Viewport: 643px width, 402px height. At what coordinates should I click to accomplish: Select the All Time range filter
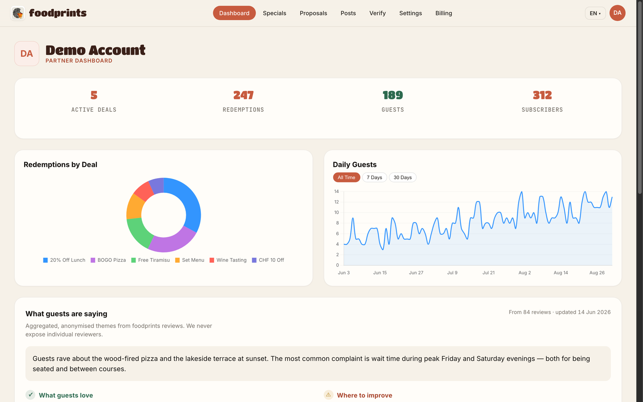(x=346, y=177)
